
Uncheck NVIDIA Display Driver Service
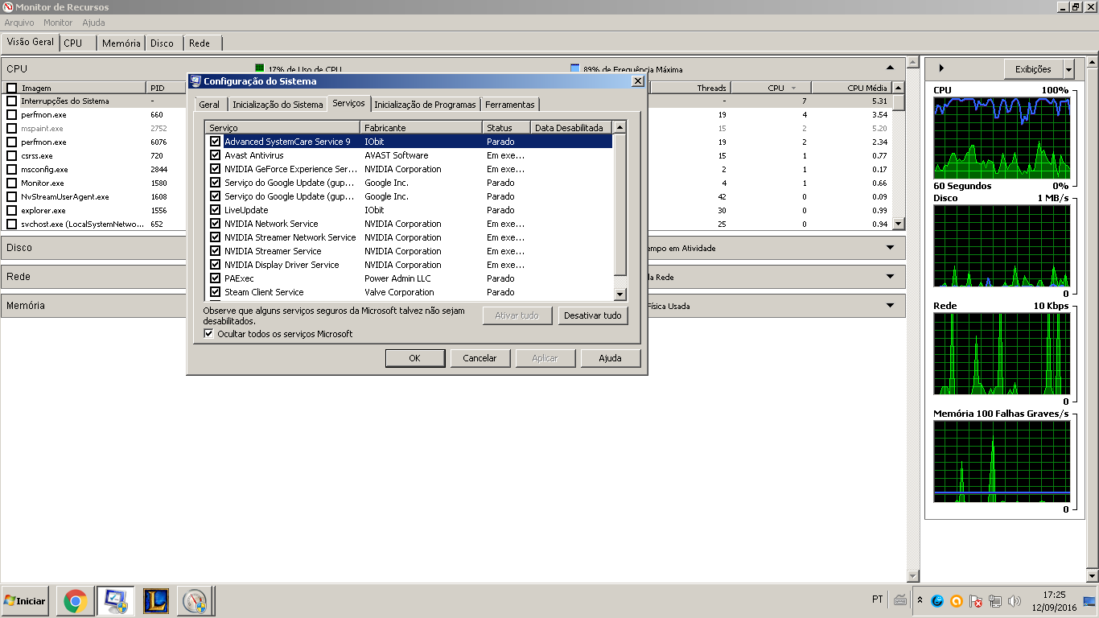[x=215, y=265]
